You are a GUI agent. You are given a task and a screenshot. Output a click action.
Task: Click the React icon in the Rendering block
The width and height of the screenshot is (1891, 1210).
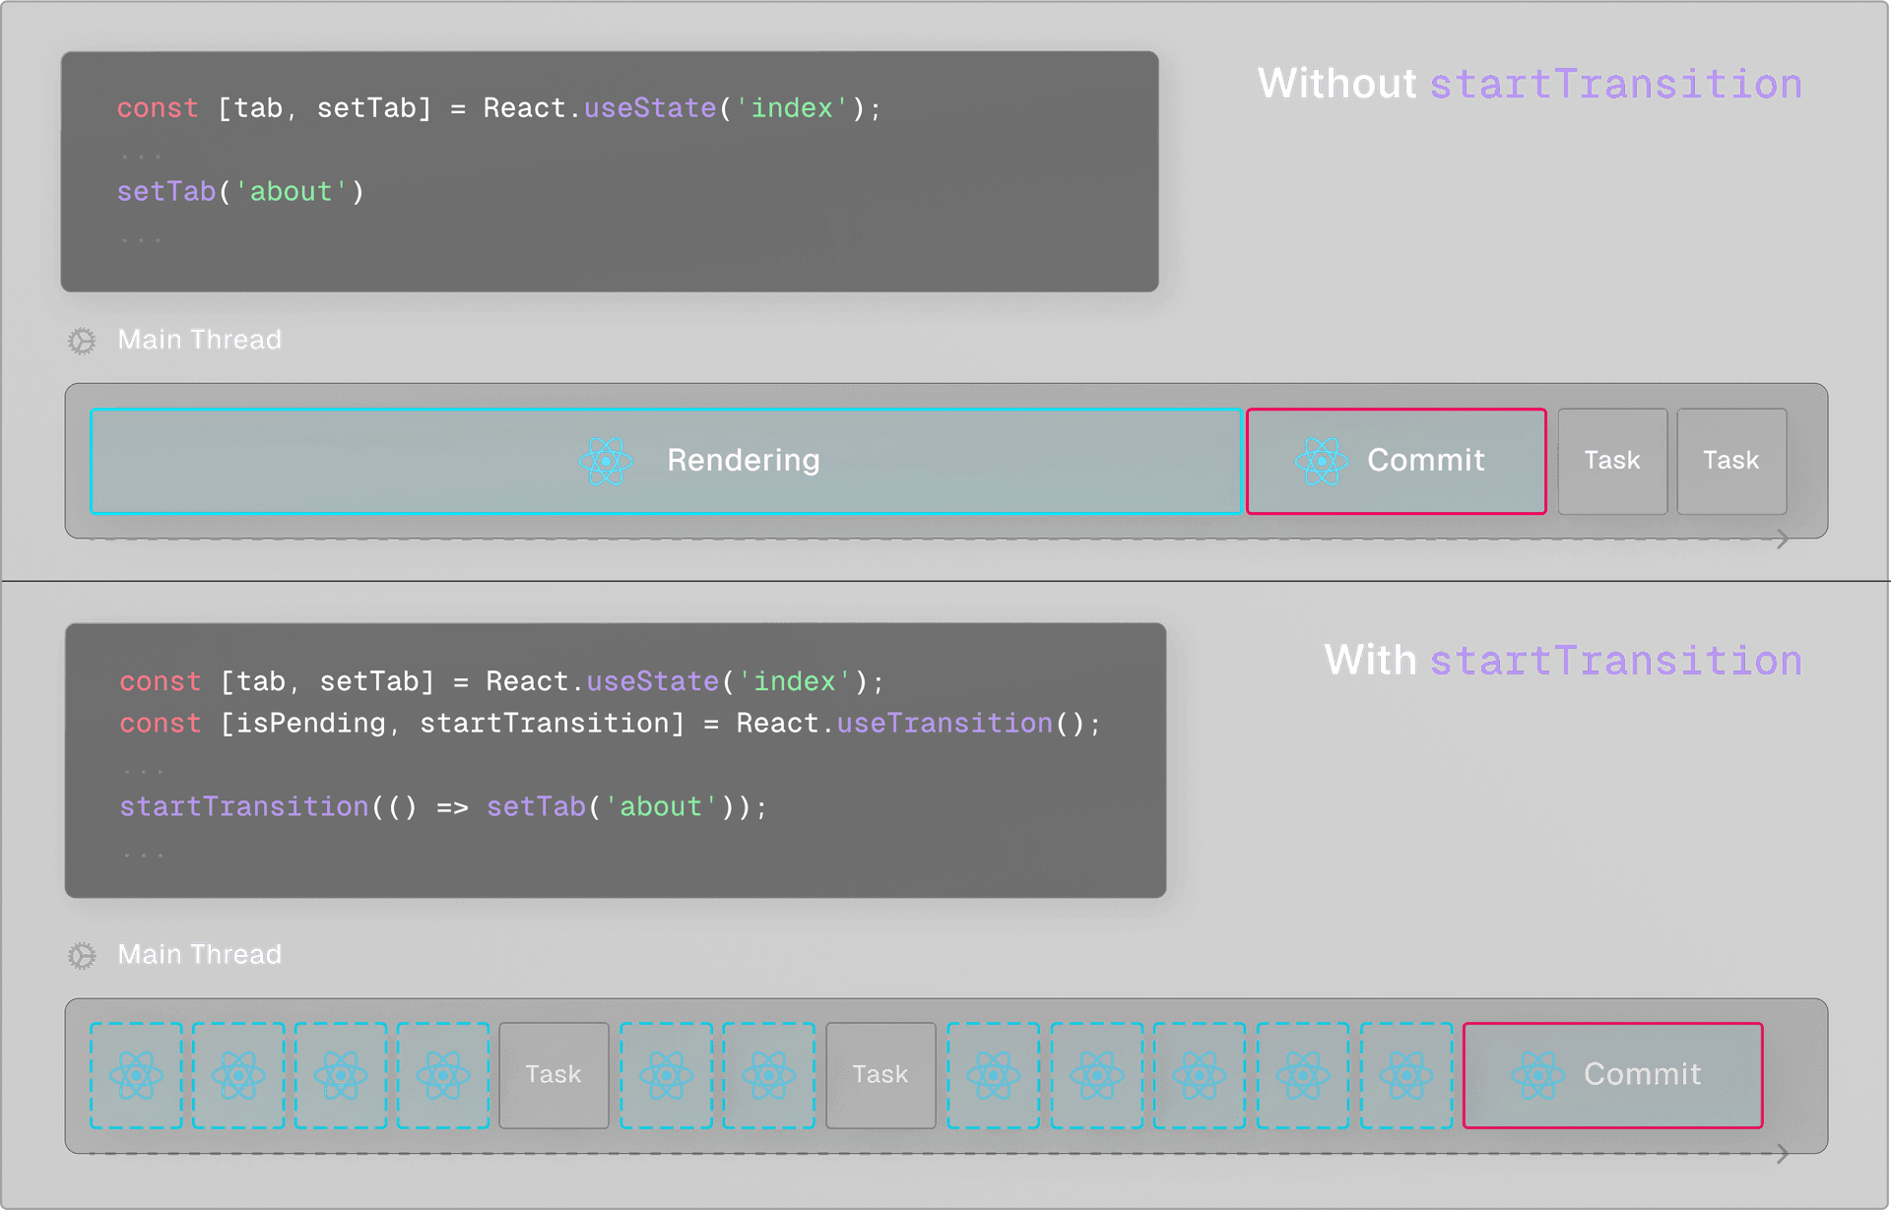point(606,461)
